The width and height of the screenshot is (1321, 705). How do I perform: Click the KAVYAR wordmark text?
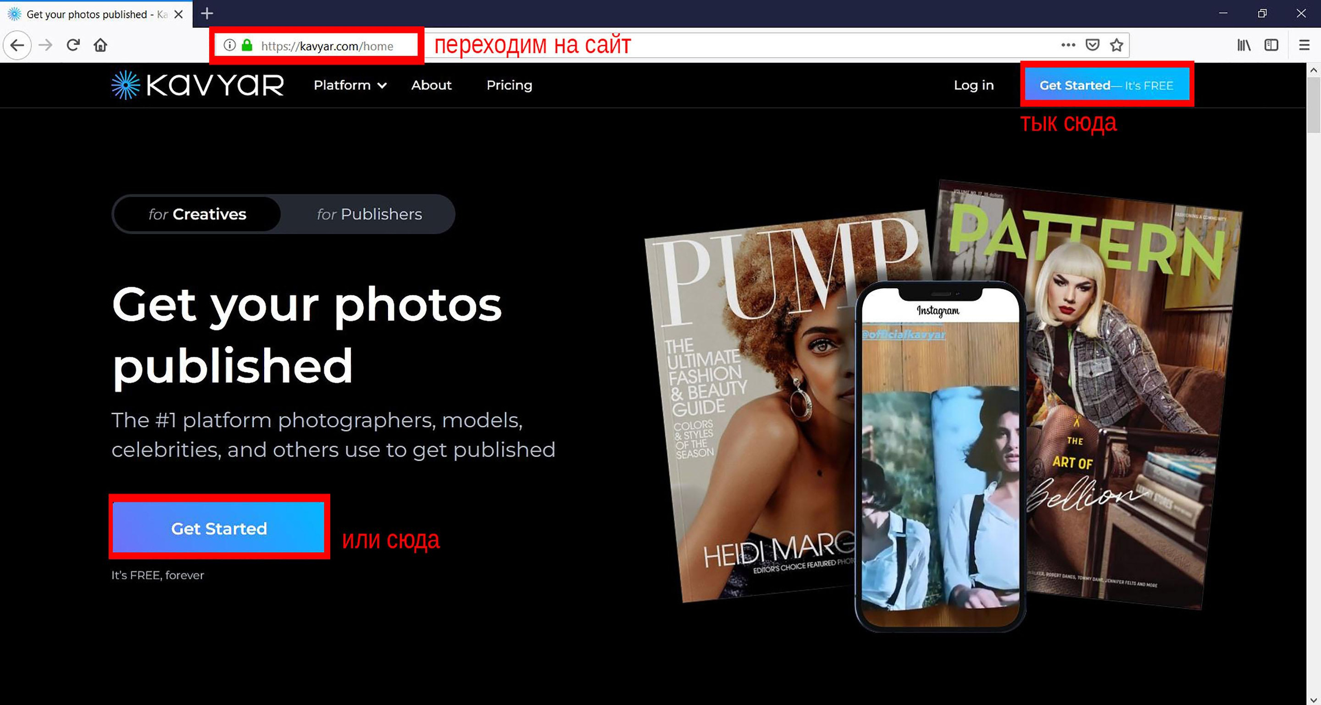215,85
